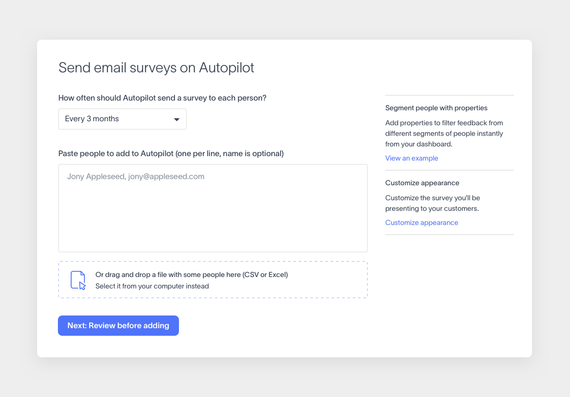This screenshot has width=570, height=397.
Task: Open the blue 'Customize appearance' link
Action: click(422, 223)
